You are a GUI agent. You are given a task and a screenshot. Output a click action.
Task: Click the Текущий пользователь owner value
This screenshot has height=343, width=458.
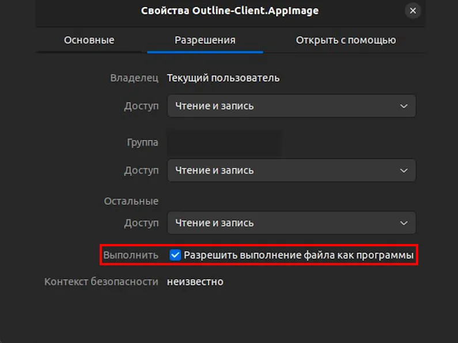pyautogui.click(x=223, y=78)
